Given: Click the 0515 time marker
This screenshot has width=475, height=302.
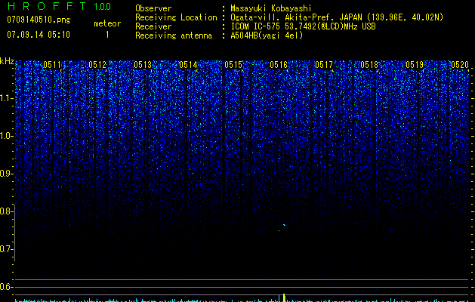Looking at the screenshot, I should (x=233, y=65).
